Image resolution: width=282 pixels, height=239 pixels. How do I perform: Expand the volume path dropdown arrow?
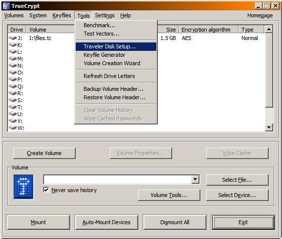[x=195, y=179]
